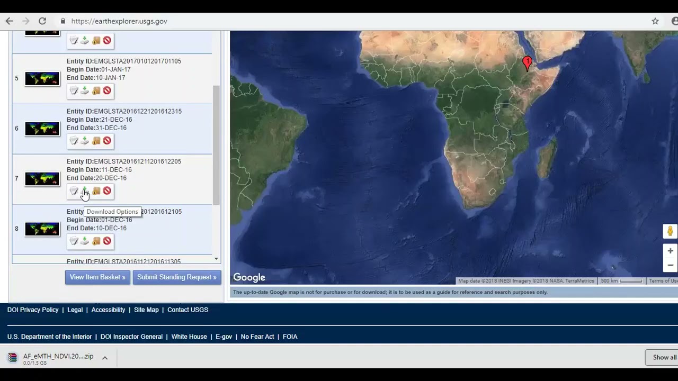678x381 pixels.
Task: Open the DOI Inspector General link
Action: pos(131,337)
